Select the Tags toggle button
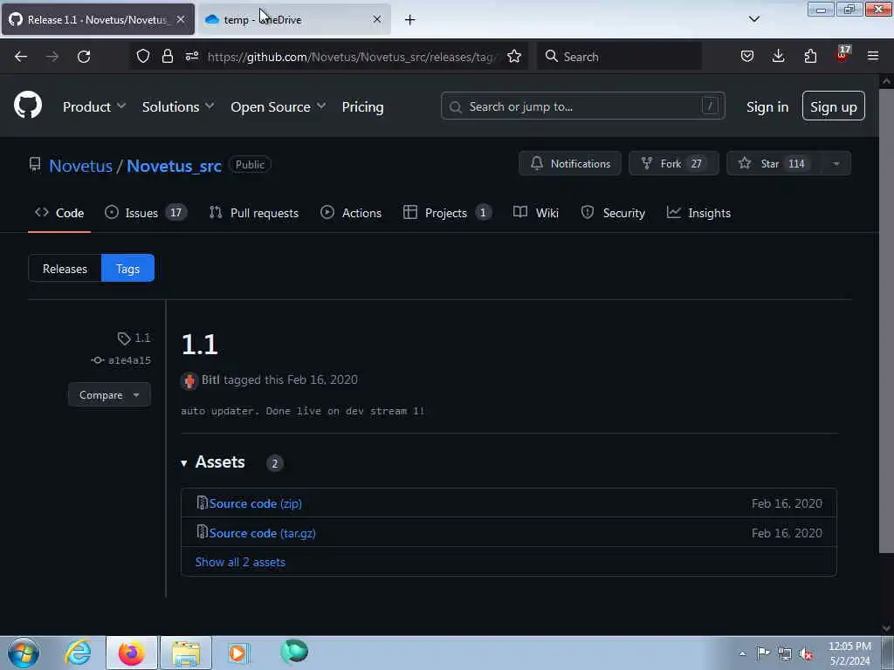 127,269
